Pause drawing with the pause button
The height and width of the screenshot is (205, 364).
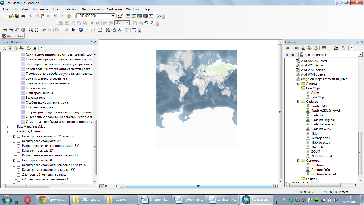117,186
